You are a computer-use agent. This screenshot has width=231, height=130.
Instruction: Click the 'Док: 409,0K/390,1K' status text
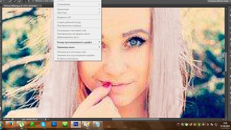(x=30, y=120)
